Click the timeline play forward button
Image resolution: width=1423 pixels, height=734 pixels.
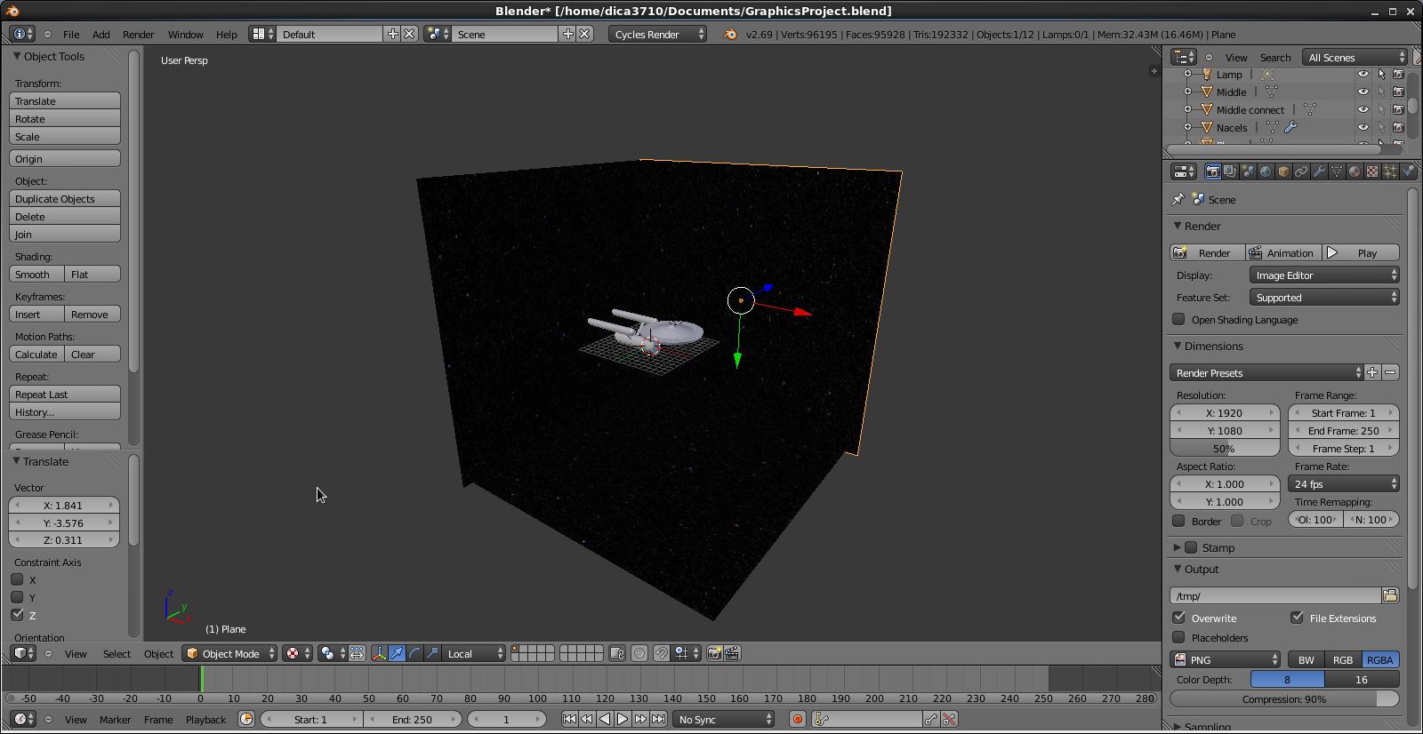tap(623, 719)
